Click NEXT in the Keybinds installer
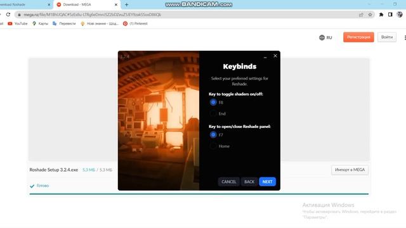 [x=267, y=182]
